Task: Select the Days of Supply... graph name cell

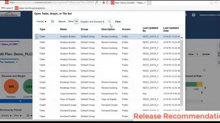Action: click(69, 99)
